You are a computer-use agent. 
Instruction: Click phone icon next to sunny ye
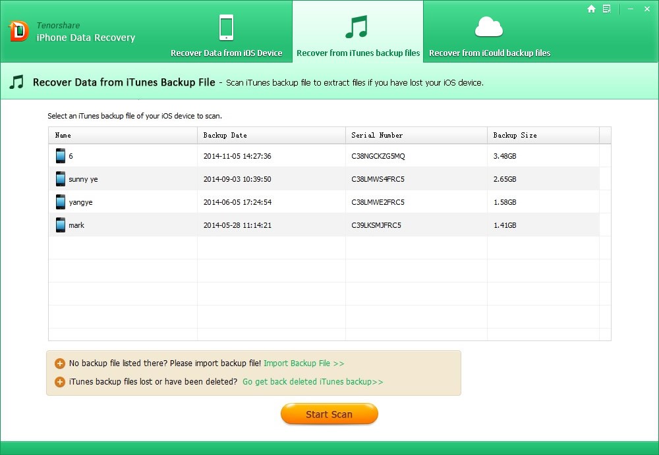pos(61,179)
